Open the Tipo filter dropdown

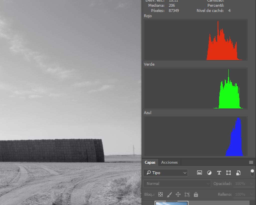165,173
